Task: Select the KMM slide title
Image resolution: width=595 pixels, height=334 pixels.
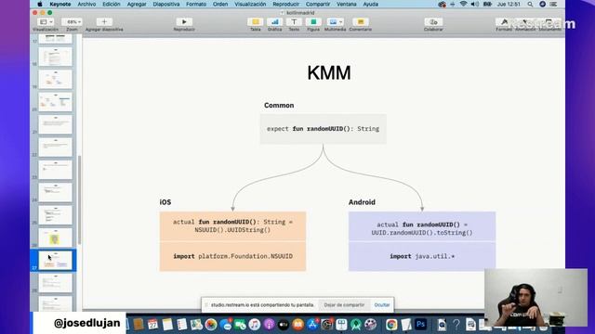Action: pyautogui.click(x=329, y=72)
